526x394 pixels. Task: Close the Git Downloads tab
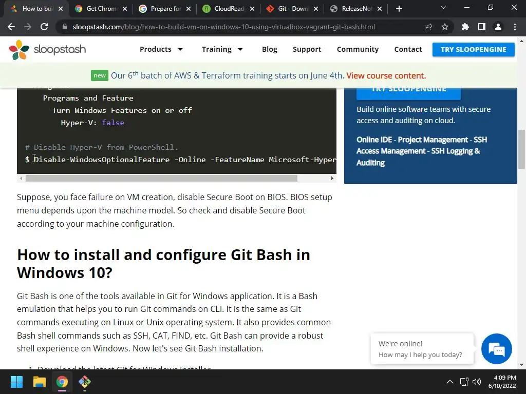pos(316,9)
